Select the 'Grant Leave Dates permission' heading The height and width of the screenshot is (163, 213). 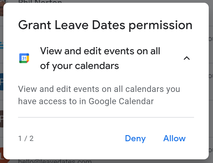point(105,25)
